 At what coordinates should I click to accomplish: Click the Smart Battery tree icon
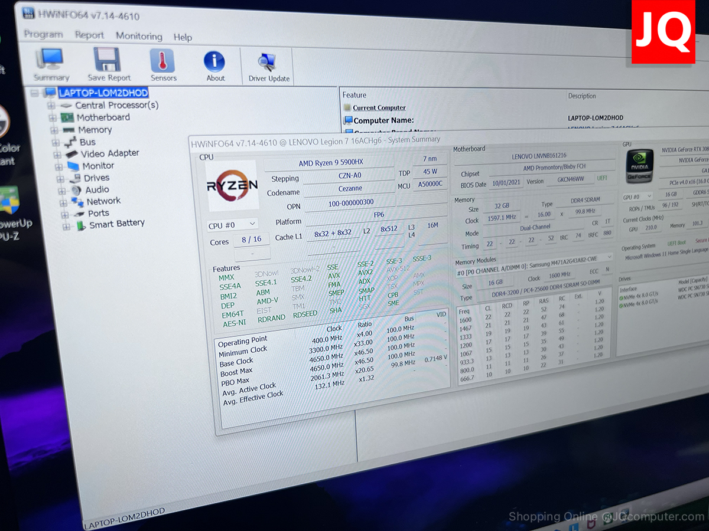point(81,225)
